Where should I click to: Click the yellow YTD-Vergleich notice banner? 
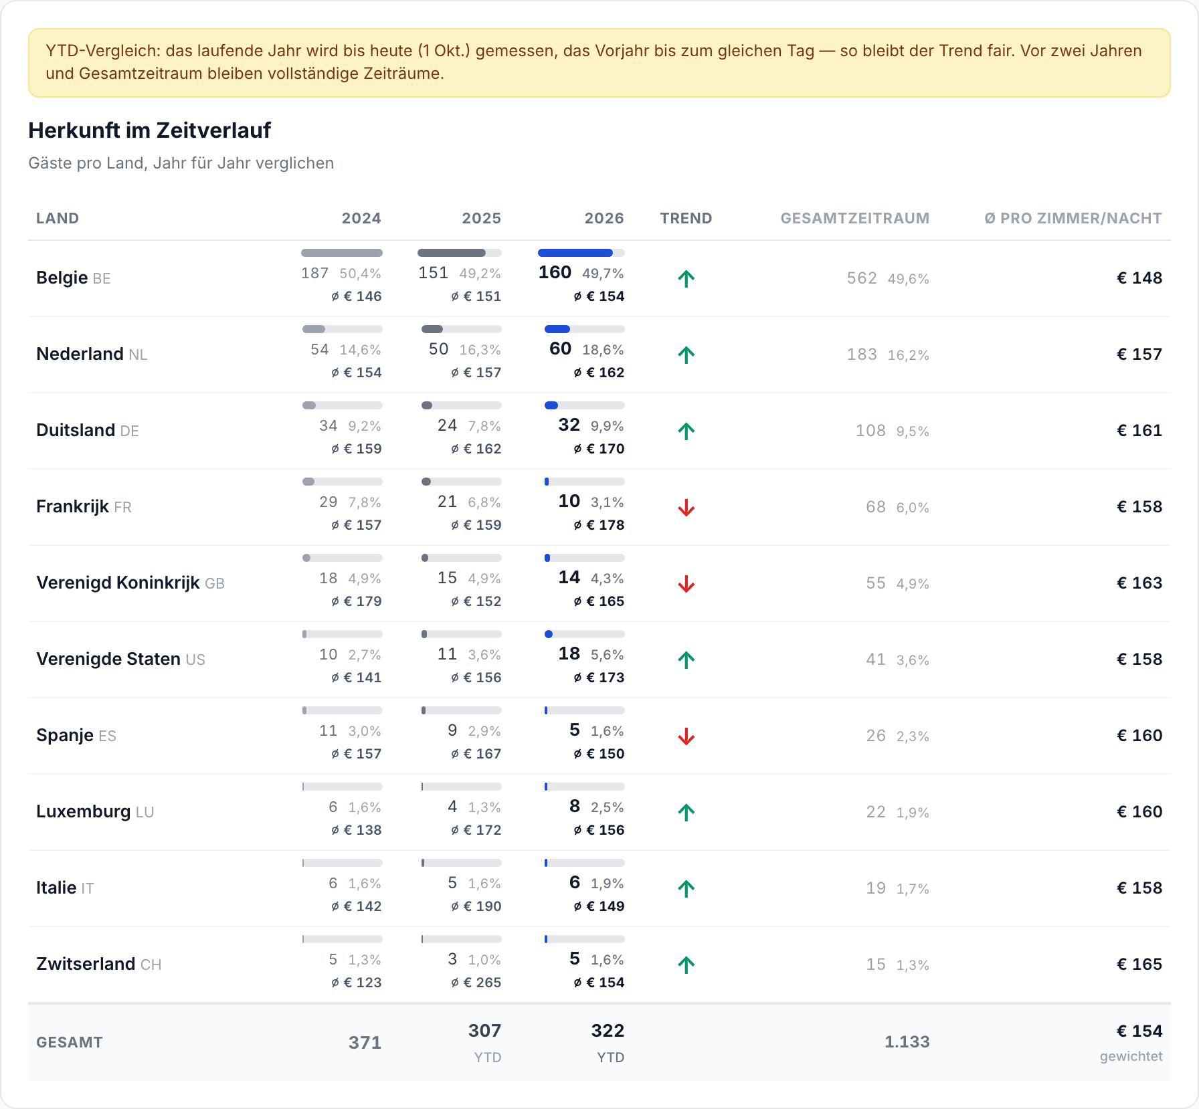point(599,63)
